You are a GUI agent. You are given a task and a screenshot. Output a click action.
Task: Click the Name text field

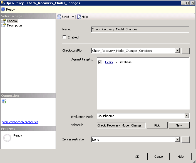click(x=140, y=29)
